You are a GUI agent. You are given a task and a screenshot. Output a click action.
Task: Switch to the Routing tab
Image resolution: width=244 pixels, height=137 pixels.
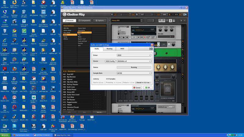pyautogui.click(x=109, y=49)
